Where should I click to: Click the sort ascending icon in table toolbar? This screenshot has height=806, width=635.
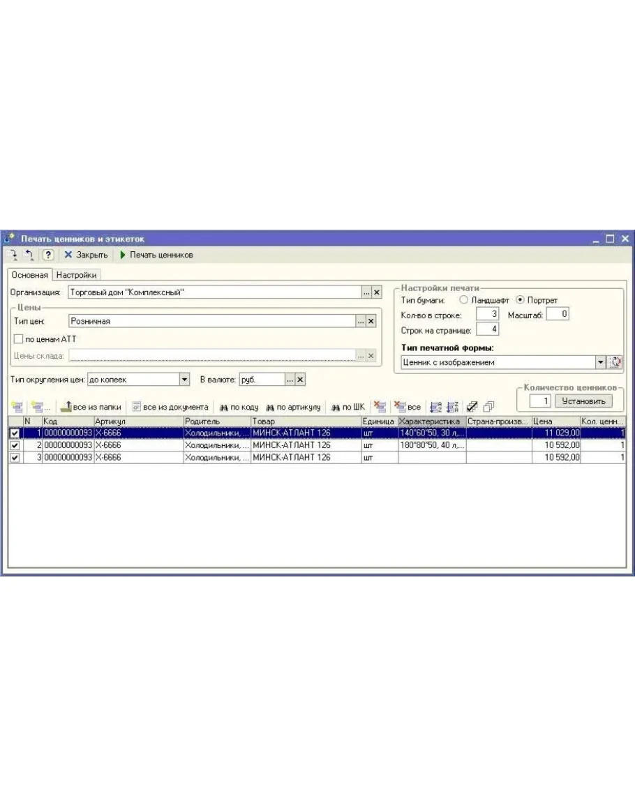435,407
